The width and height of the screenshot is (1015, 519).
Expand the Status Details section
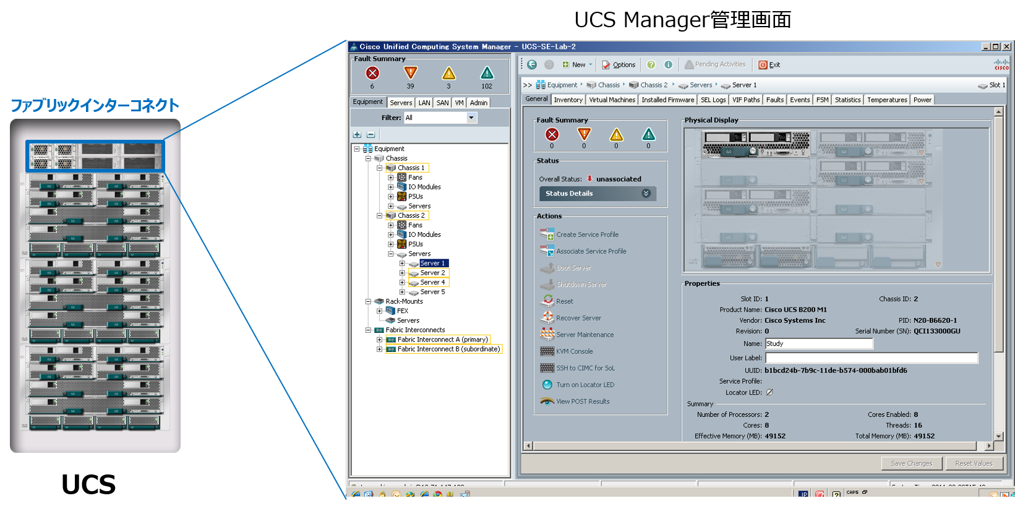(x=646, y=194)
